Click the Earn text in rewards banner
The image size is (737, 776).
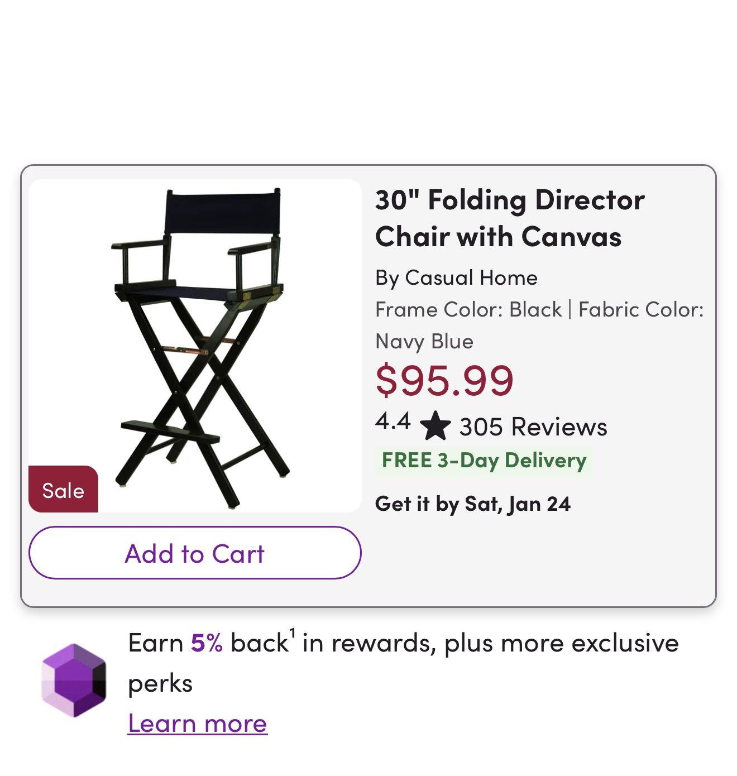tap(156, 643)
